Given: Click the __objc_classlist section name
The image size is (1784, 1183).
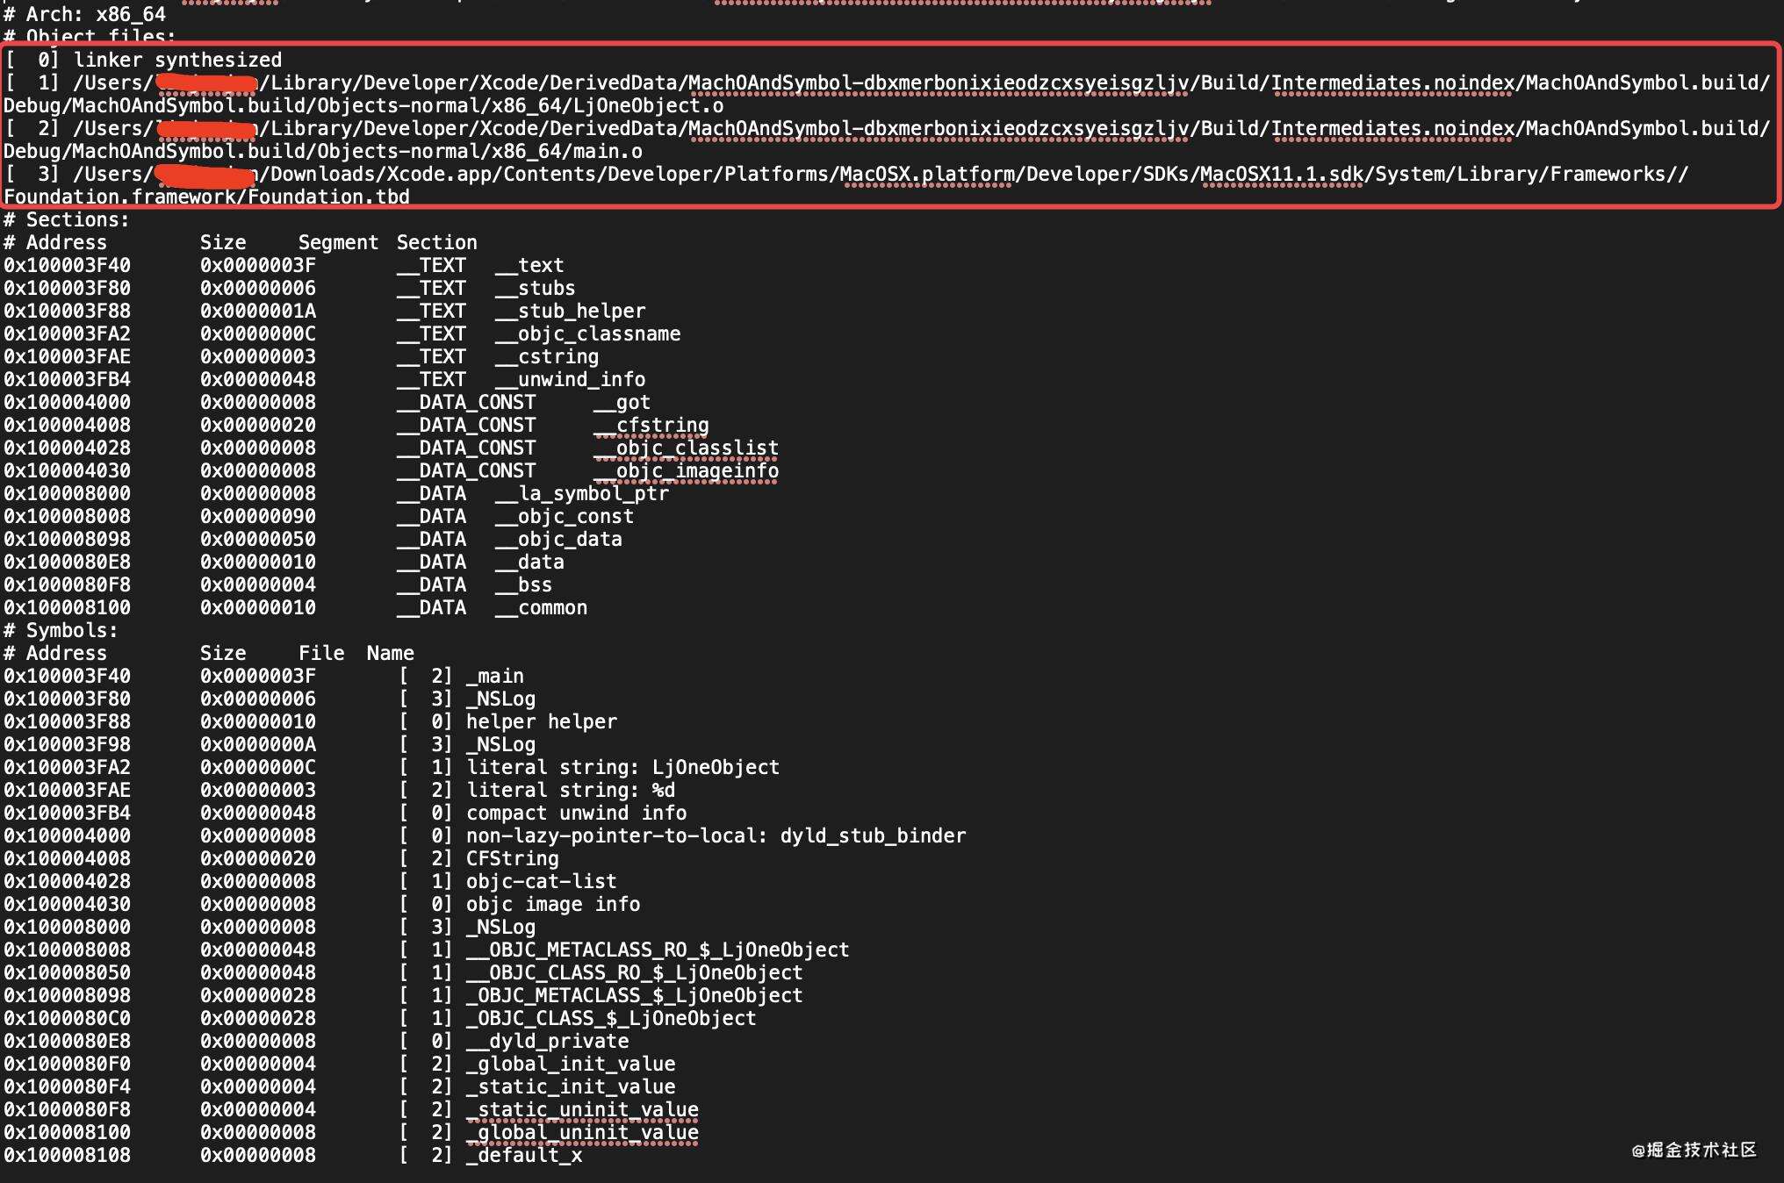Looking at the screenshot, I should click(x=686, y=448).
